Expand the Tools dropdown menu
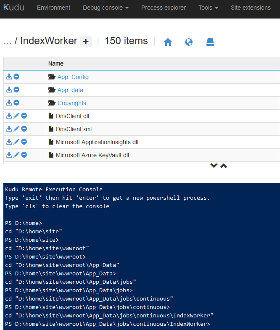Viewport: 280px width, 330px height. pyautogui.click(x=208, y=8)
